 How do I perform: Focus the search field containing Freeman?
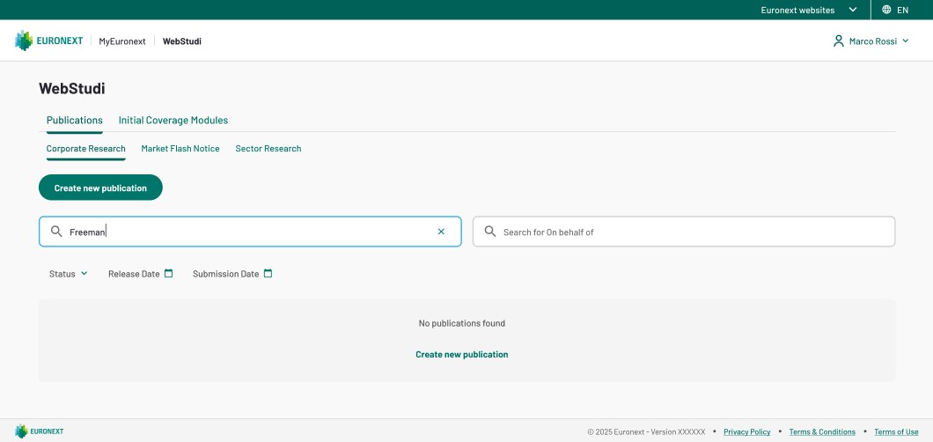(x=250, y=232)
